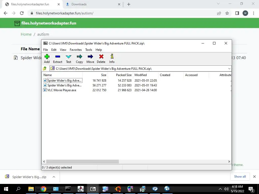Viewport: 259px width, 194px height.
Task: Sort list by Name column
Action: tap(62, 75)
